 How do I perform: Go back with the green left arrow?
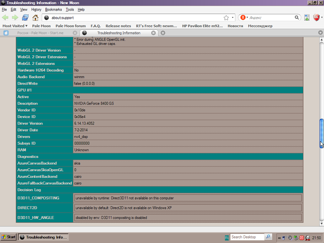(x=6, y=18)
